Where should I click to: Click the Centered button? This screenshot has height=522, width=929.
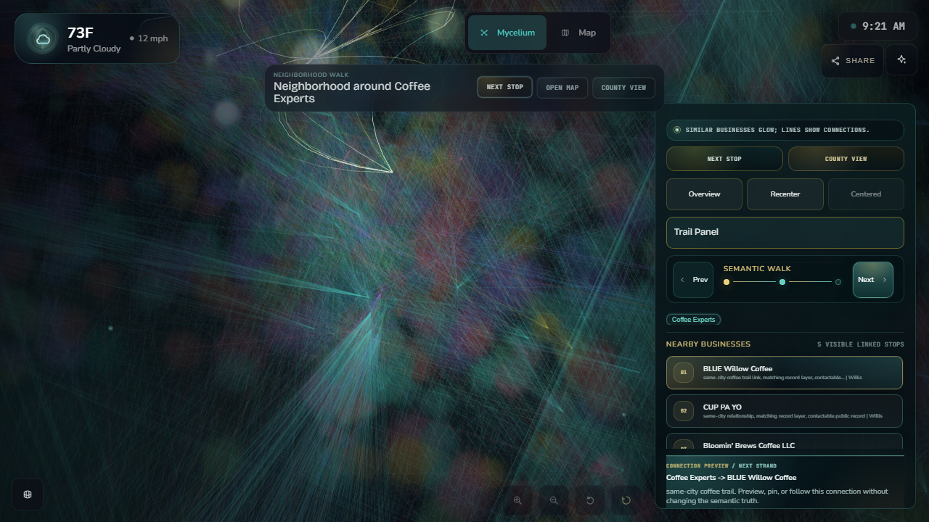point(866,194)
